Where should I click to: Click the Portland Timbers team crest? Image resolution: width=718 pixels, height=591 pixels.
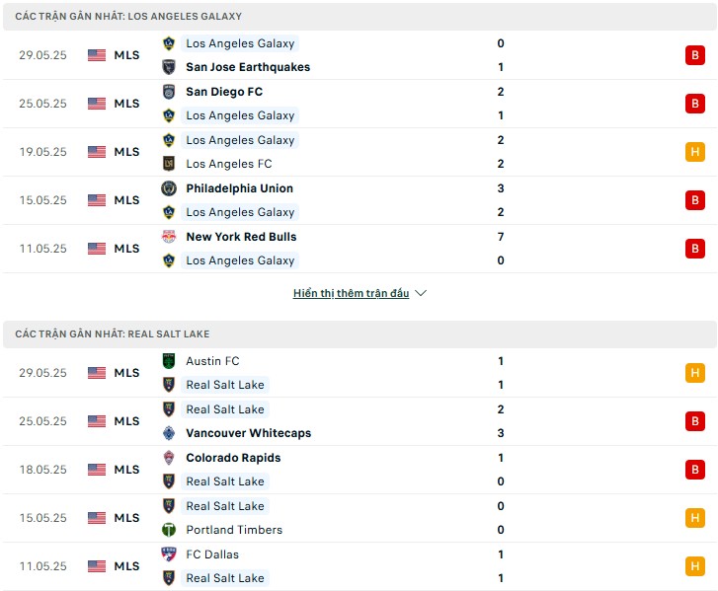pyautogui.click(x=169, y=530)
